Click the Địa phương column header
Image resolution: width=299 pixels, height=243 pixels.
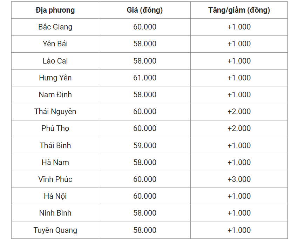coord(55,10)
